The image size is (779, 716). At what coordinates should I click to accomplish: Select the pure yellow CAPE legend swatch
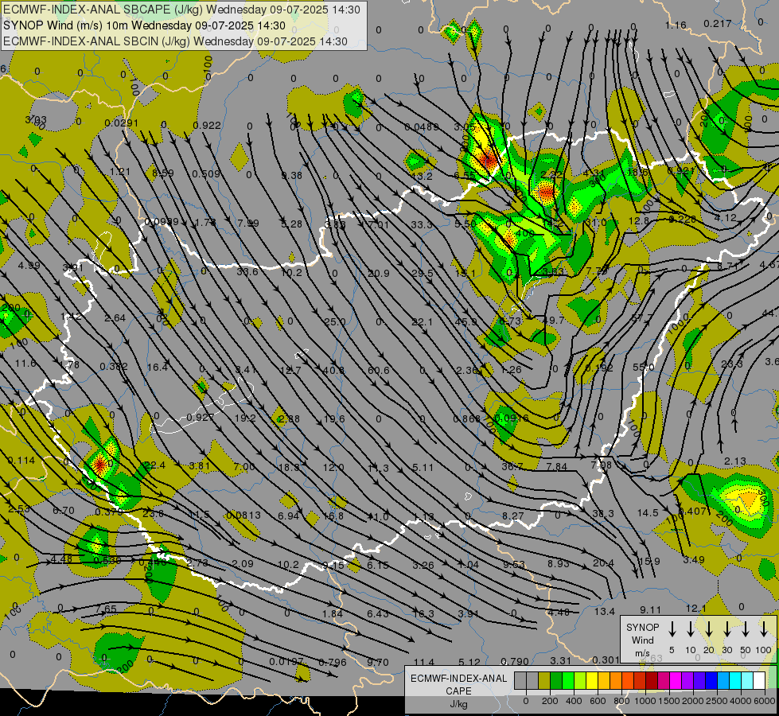(592, 681)
